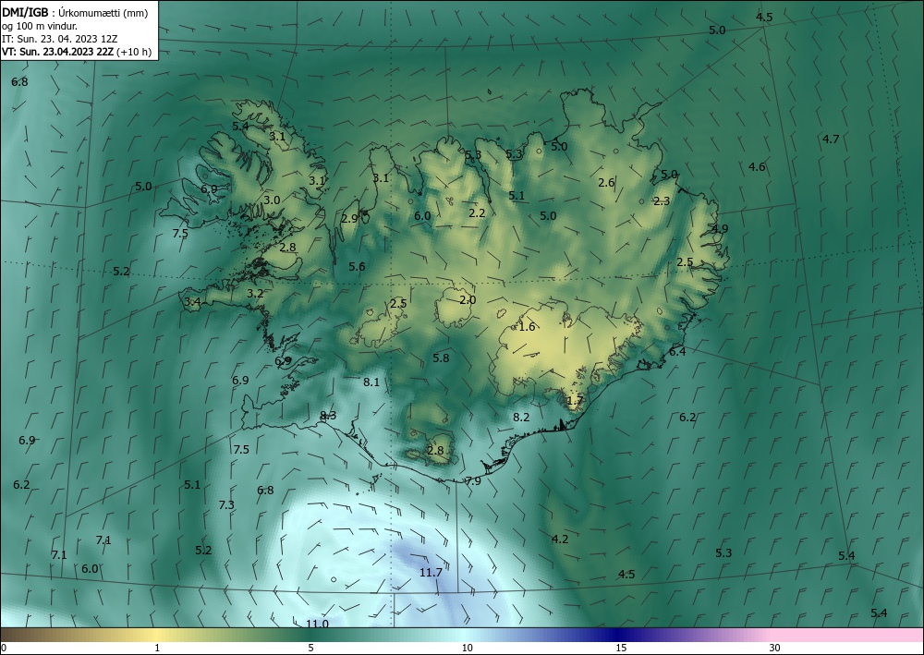Click the 2.2 value label
Image resolution: width=924 pixels, height=655 pixels.
coord(477,212)
